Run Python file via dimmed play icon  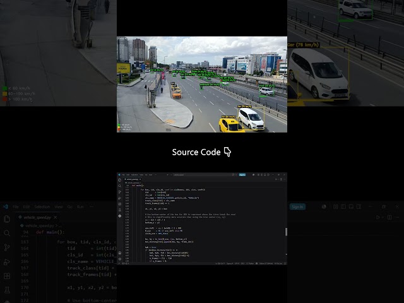(x=378, y=217)
